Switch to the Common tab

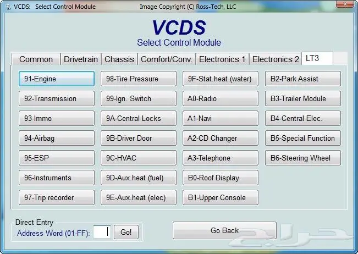click(x=36, y=59)
